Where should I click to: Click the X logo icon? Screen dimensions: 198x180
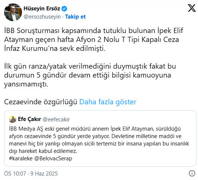pyautogui.click(x=192, y=8)
